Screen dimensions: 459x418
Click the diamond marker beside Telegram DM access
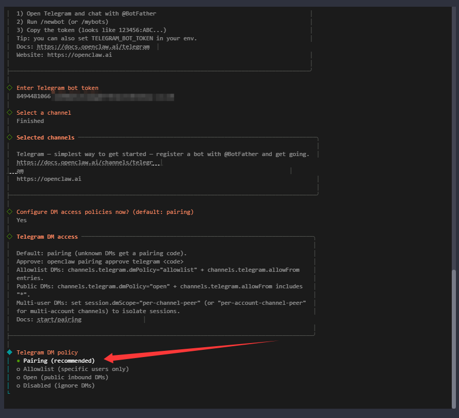pos(9,237)
